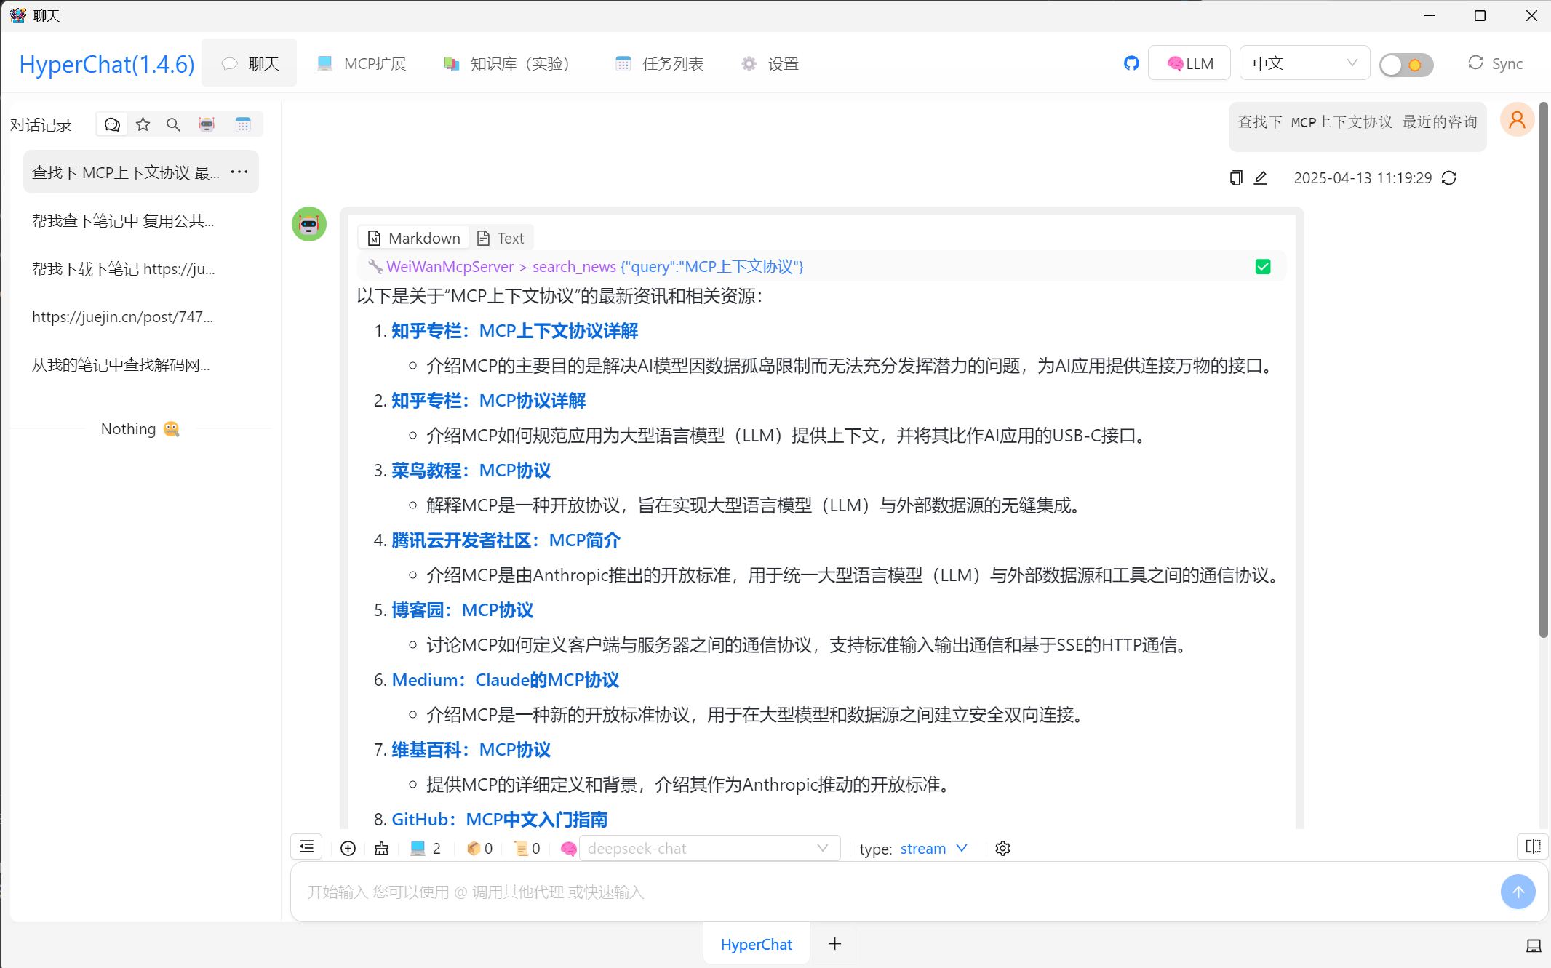1551x968 pixels.
Task: Open the 中文 language dropdown
Action: coord(1304,63)
